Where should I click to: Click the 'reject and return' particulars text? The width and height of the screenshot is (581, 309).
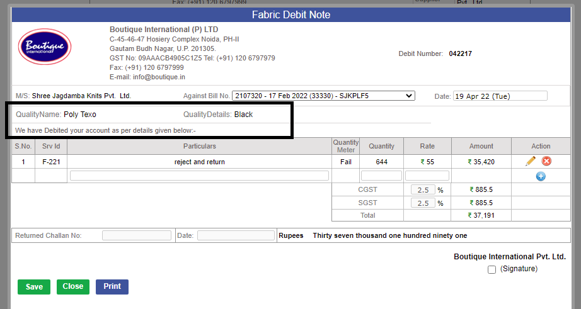[x=200, y=162]
